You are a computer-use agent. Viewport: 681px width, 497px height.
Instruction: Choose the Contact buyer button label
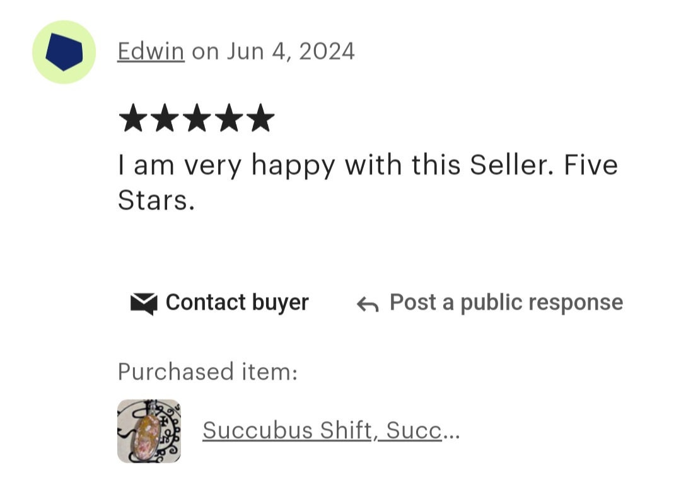tap(237, 302)
